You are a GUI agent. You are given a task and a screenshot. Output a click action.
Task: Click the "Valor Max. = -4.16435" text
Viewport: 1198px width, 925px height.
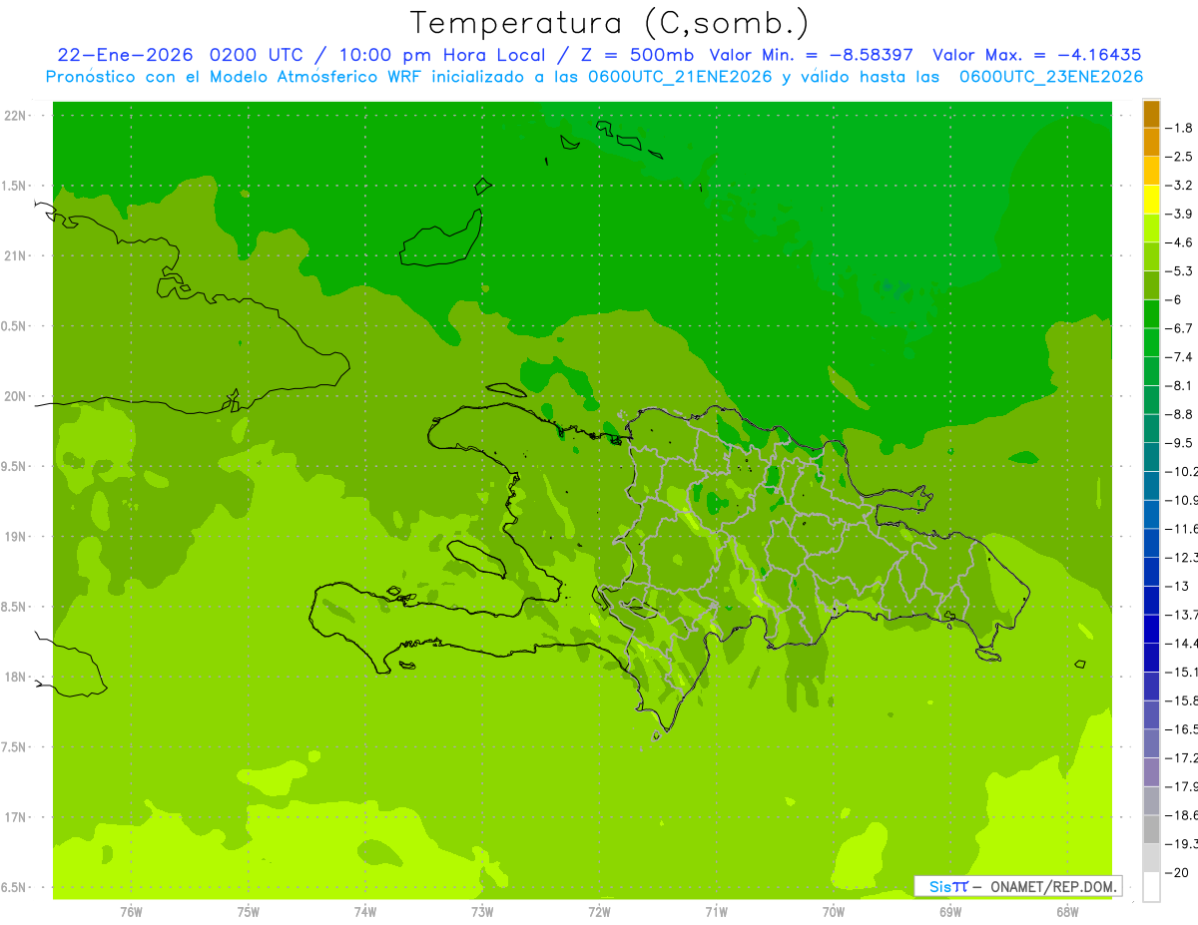[1036, 55]
